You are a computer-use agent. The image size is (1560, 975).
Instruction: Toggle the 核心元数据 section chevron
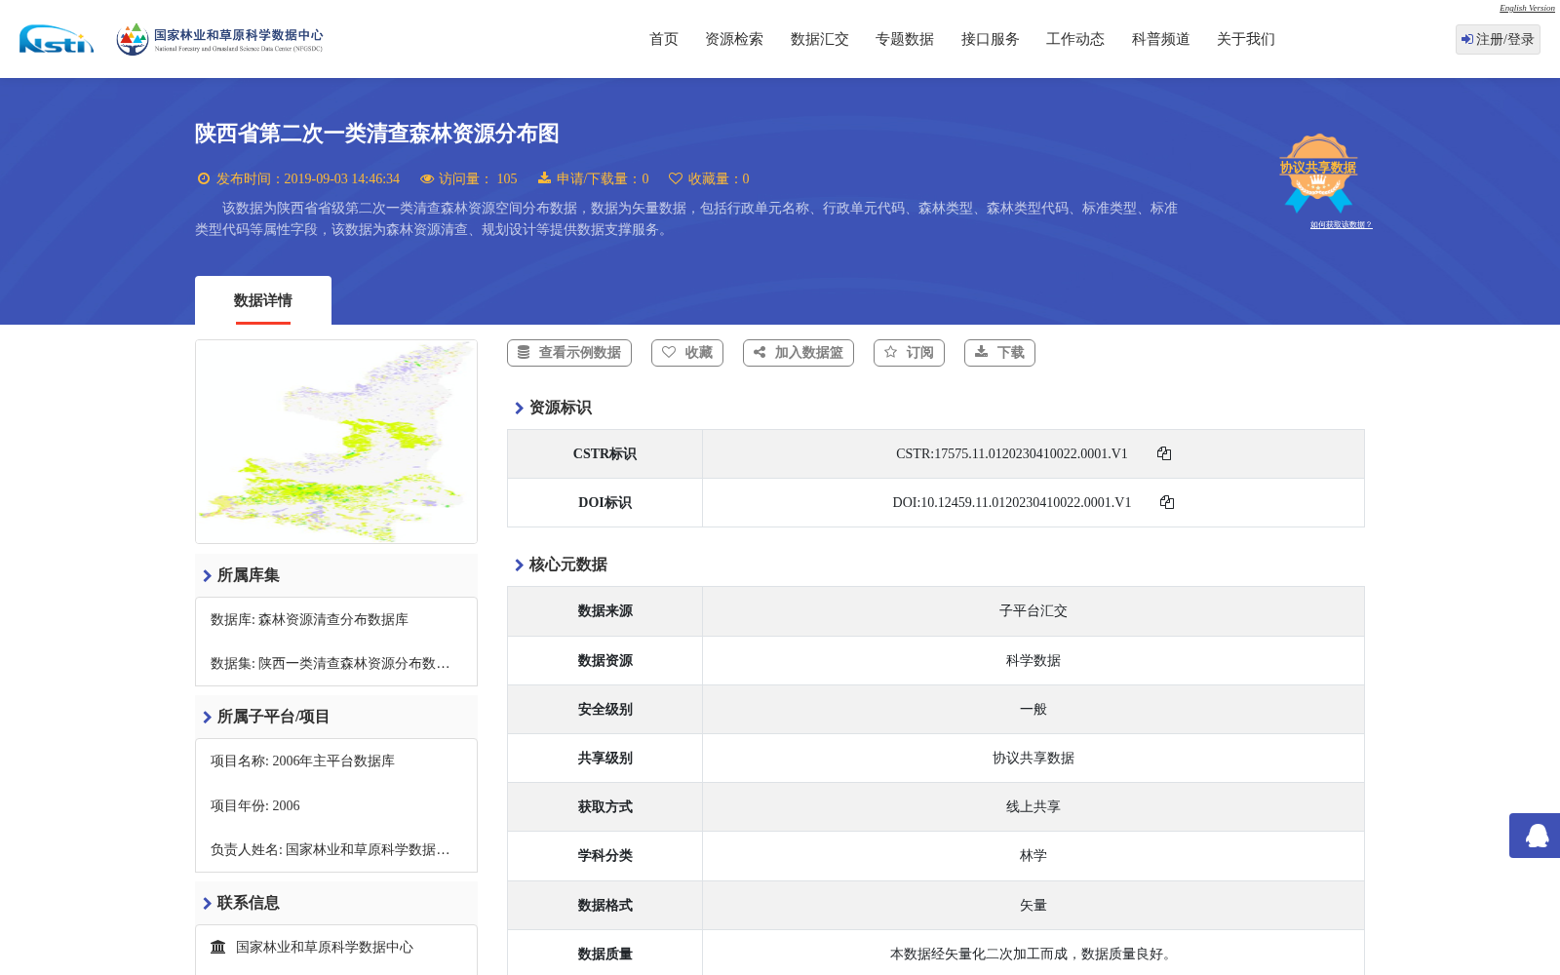[x=519, y=565]
